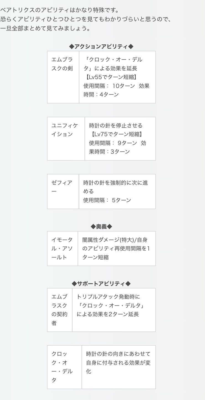Click the 闇属性ダメージ(特大) description cell
The height and width of the screenshot is (400, 205).
tap(116, 248)
